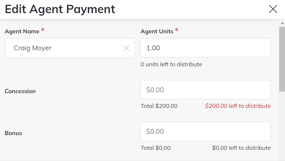This screenshot has width=285, height=161.
Task: Click the Total $0.00 bonus text
Action: coord(156,148)
